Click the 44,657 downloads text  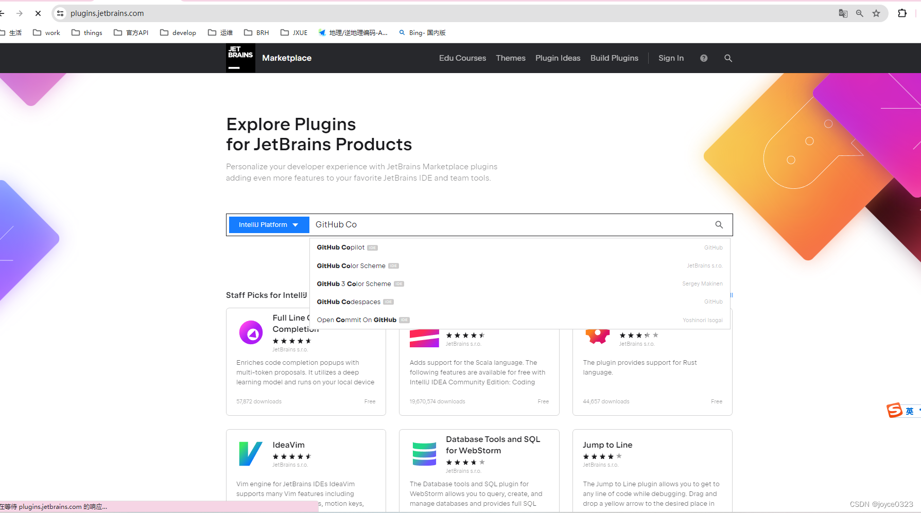[606, 401]
